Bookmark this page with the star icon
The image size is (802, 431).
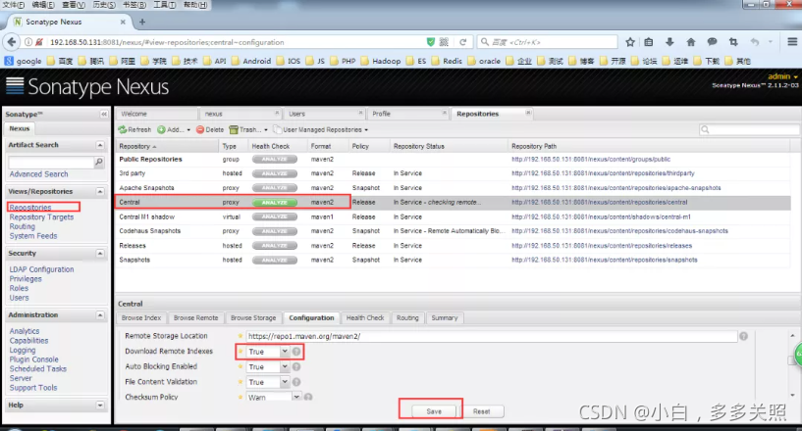[630, 42]
